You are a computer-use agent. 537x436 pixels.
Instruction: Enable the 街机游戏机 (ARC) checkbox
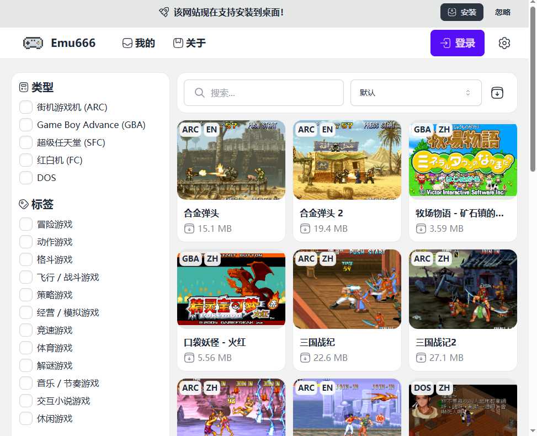(x=26, y=107)
